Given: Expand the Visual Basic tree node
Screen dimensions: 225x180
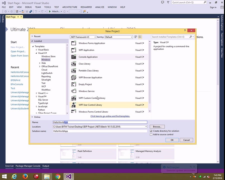Looking at the screenshot, I should point(36,50).
